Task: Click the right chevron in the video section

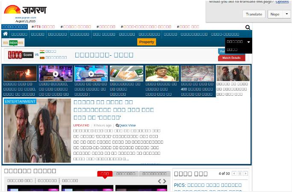Action: pyautogui.click(x=165, y=181)
